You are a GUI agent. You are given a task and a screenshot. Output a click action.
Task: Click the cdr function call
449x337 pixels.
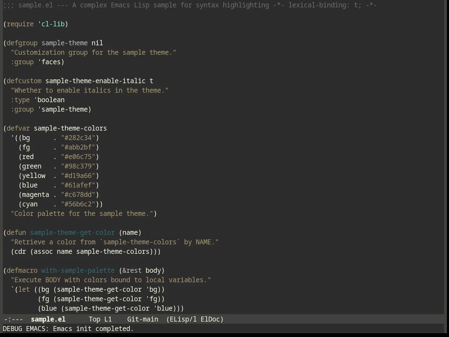click(20, 251)
